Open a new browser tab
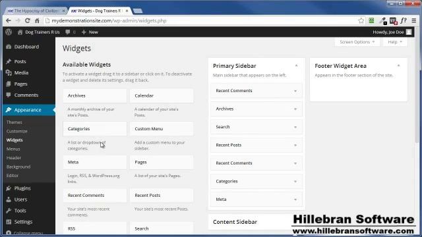Image resolution: width=422 pixels, height=237 pixels. click(x=138, y=11)
